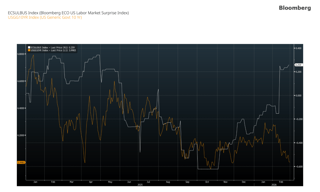Click the 2025 year label below the axis
Screen dimensions: 320x192
[140, 185]
